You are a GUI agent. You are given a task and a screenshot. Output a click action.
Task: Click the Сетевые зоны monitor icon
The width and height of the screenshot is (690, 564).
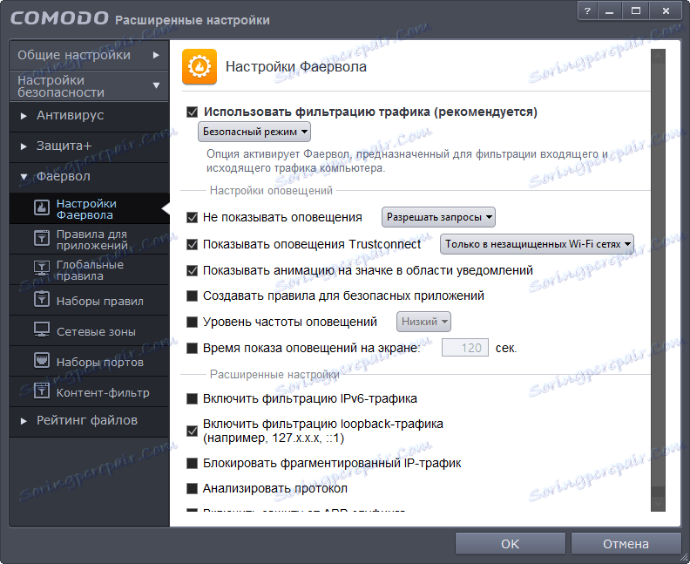[42, 330]
